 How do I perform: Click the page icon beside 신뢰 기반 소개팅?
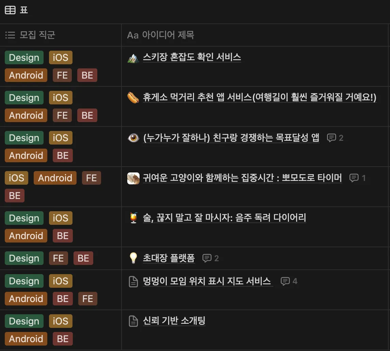133,321
